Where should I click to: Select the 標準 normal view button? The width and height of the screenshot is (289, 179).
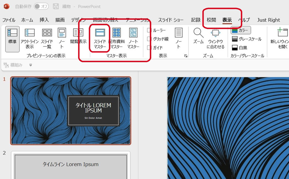(x=12, y=39)
